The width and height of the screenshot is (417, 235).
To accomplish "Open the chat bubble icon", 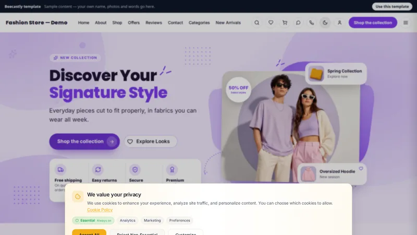I will tap(298, 22).
